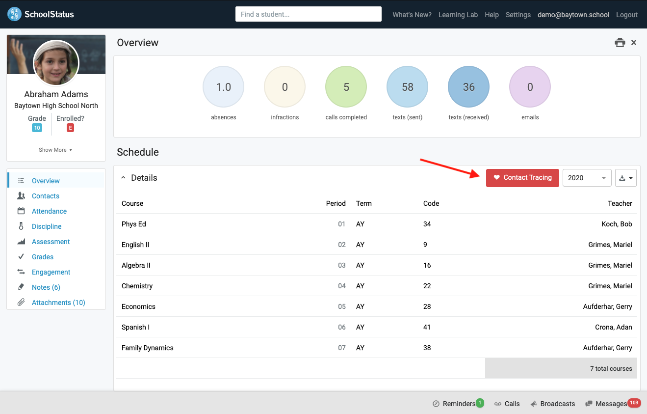
Task: Click the SchoolStatus logo icon
Action: (x=14, y=14)
